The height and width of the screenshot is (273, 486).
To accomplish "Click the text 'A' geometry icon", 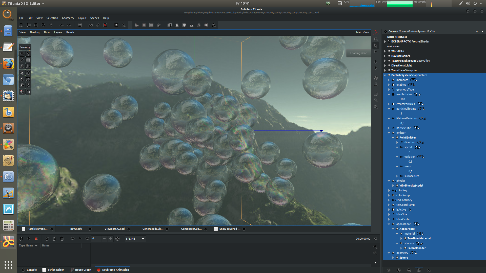I will [214, 25].
